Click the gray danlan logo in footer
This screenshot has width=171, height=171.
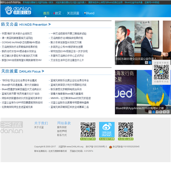(12, 127)
